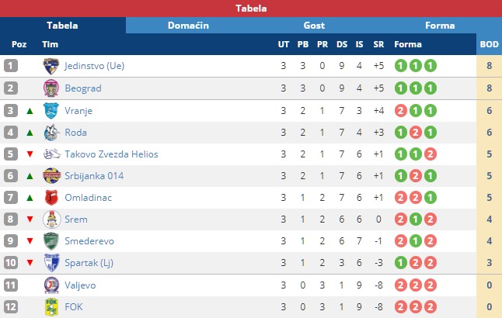Switch to the Domaćin tab
Viewport: 502px width, 318px height.
coord(188,26)
